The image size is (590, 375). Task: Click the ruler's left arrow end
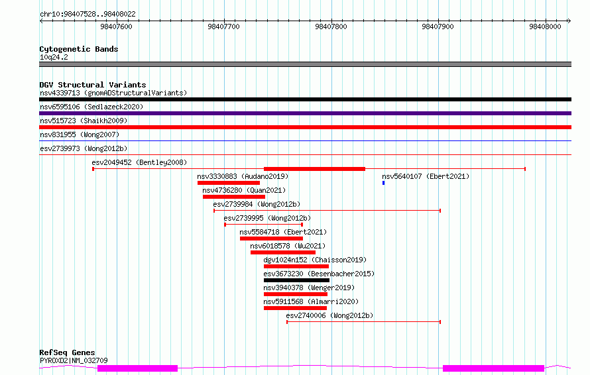[41, 21]
